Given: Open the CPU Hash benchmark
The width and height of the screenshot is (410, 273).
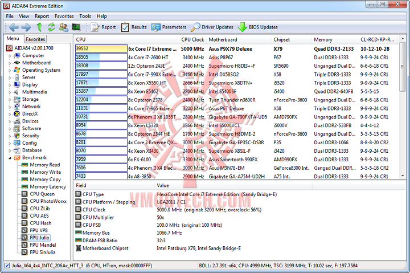Looking at the screenshot, I should 40,223.
